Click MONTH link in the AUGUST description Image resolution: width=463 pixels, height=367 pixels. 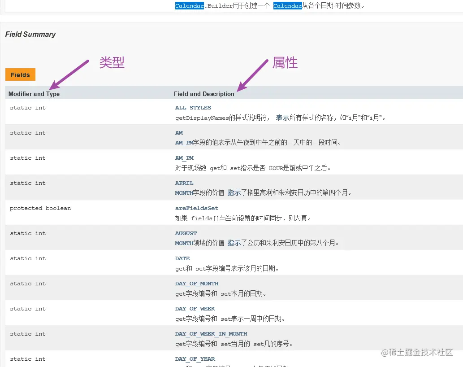point(184,243)
